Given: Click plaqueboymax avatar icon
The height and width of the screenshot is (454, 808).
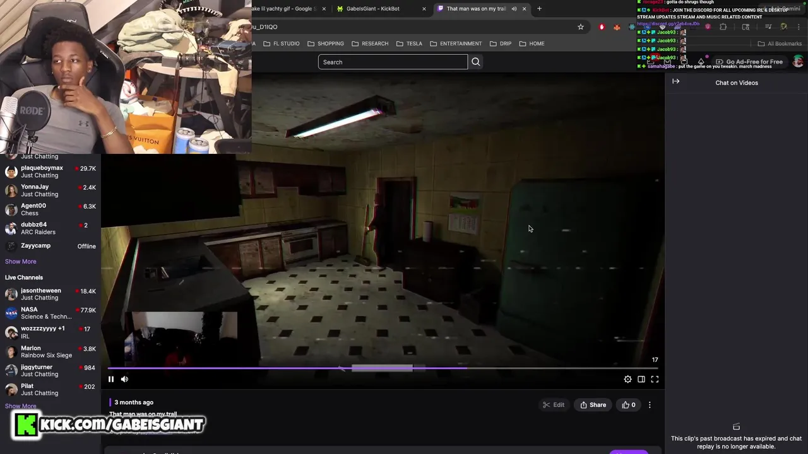Looking at the screenshot, I should click(x=11, y=172).
